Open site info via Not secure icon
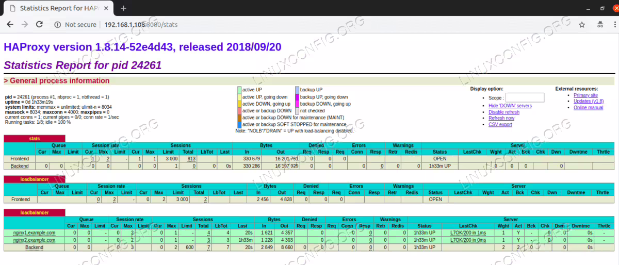The width and height of the screenshot is (619, 265). tap(57, 25)
